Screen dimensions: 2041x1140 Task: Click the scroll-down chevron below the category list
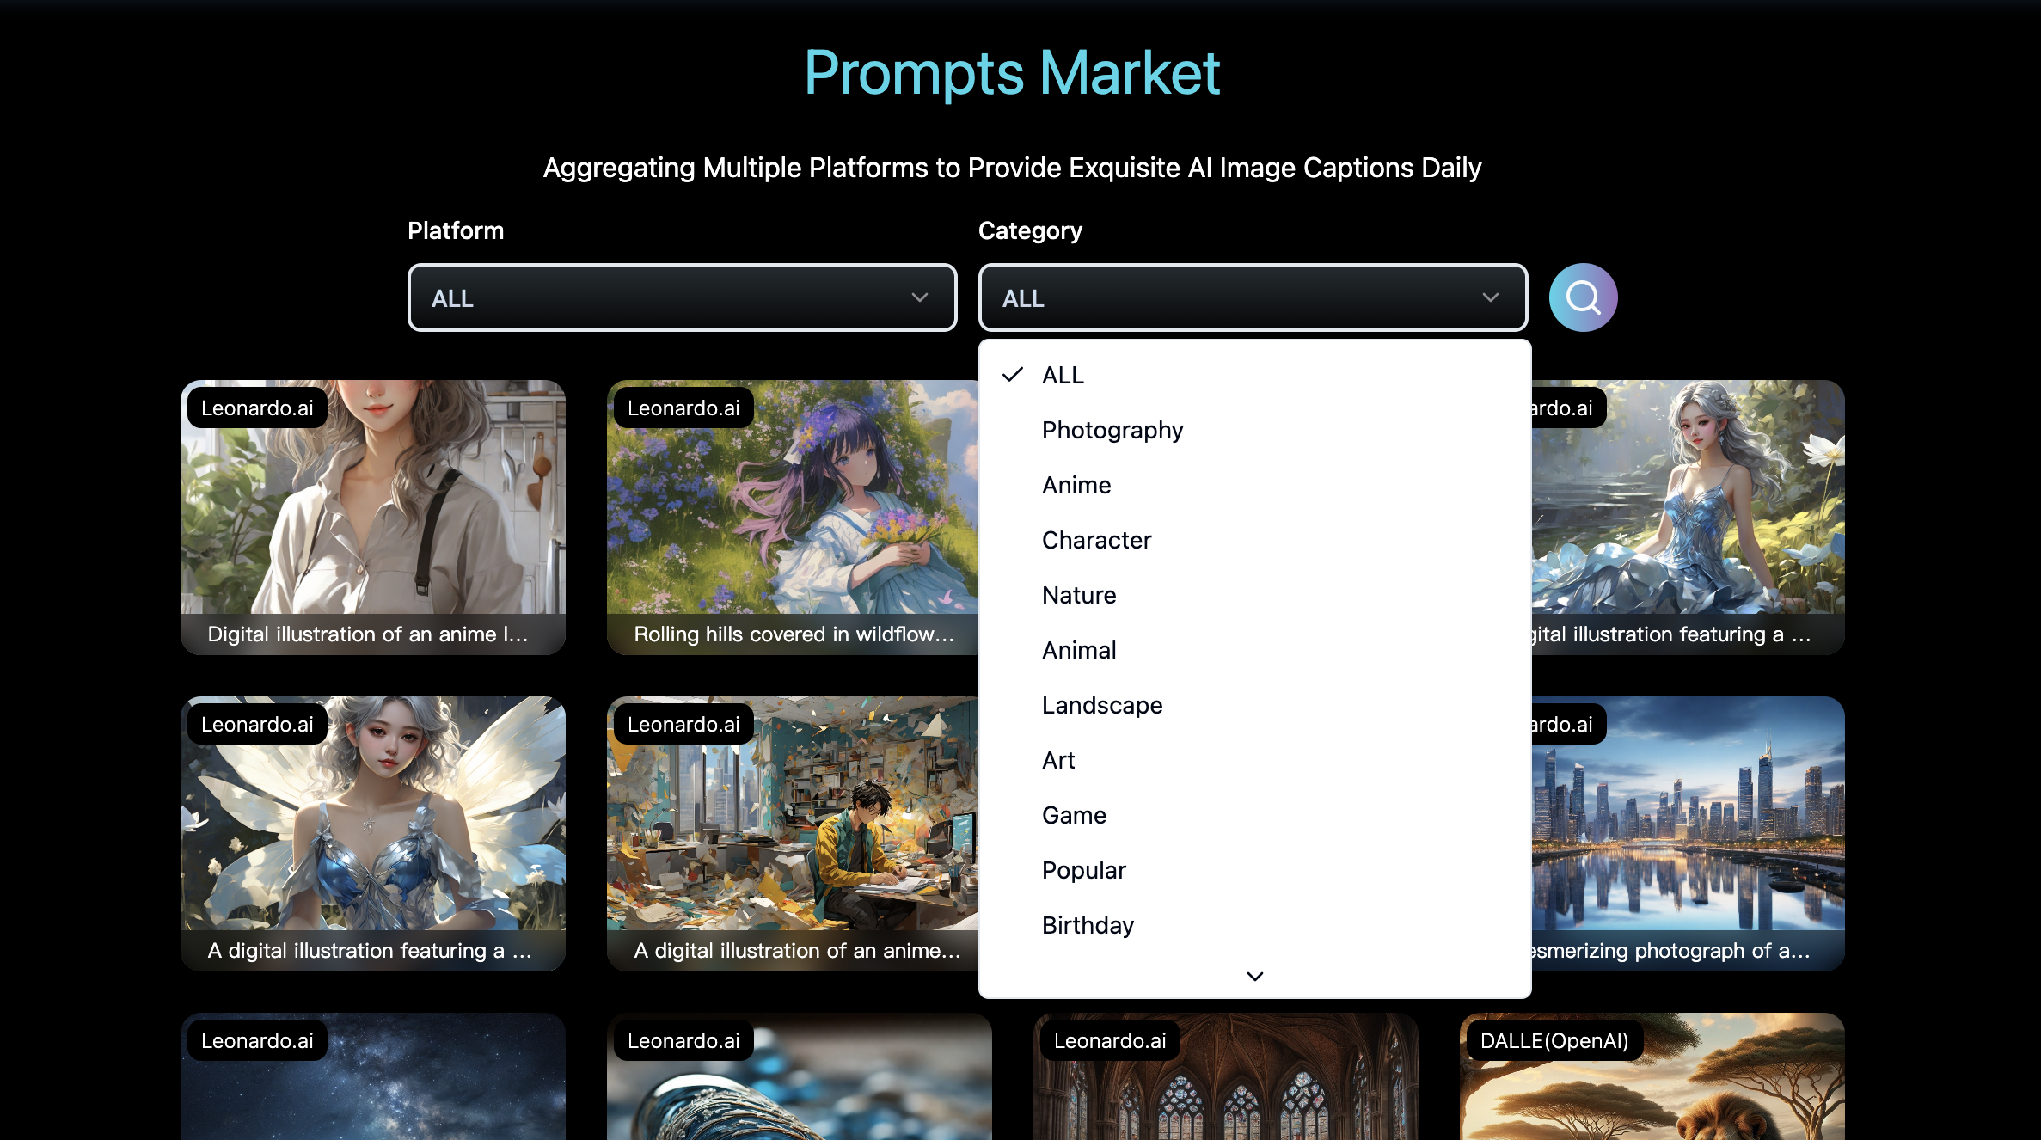point(1255,976)
